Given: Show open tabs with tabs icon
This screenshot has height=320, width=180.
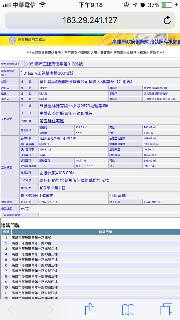Looking at the screenshot, I should 166,310.
